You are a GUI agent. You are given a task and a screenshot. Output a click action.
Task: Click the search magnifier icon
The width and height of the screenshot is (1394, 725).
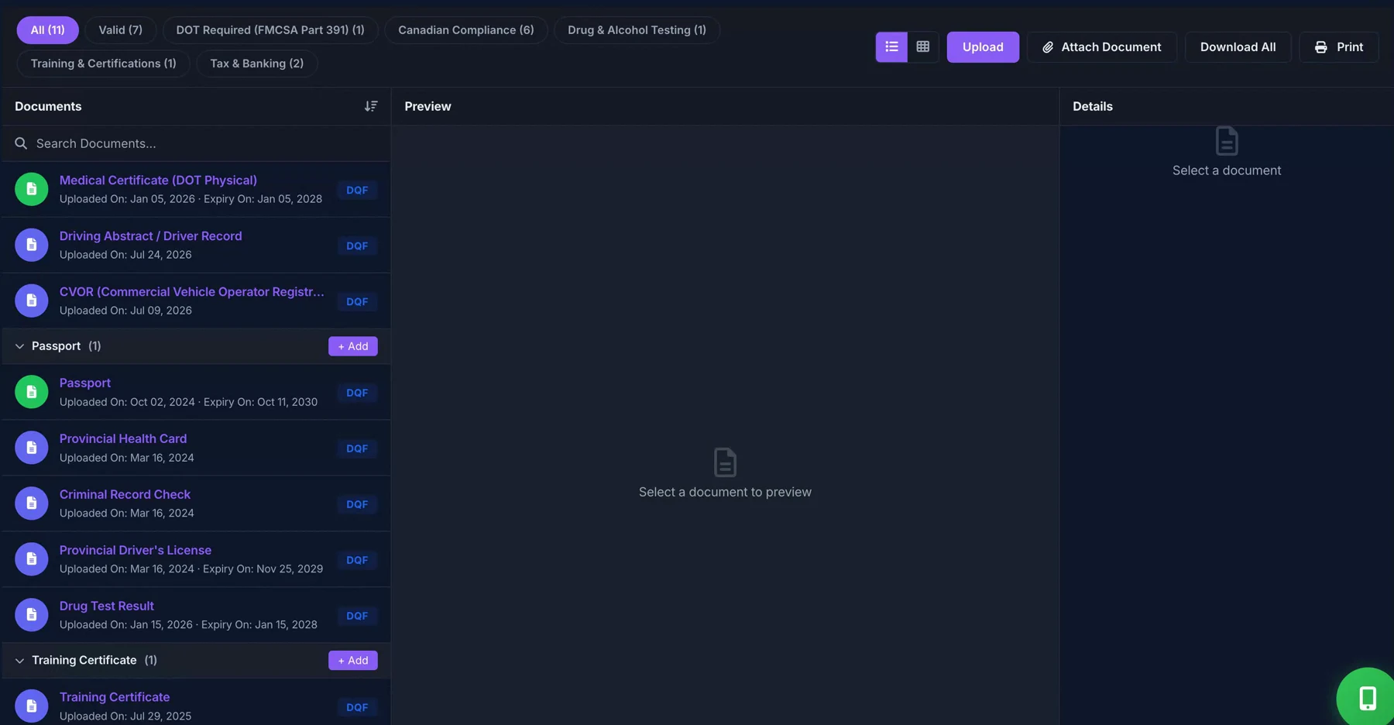(x=21, y=143)
